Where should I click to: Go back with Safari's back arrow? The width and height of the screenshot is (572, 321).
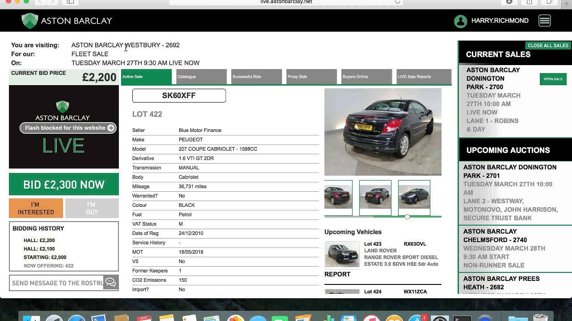pyautogui.click(x=40, y=2)
